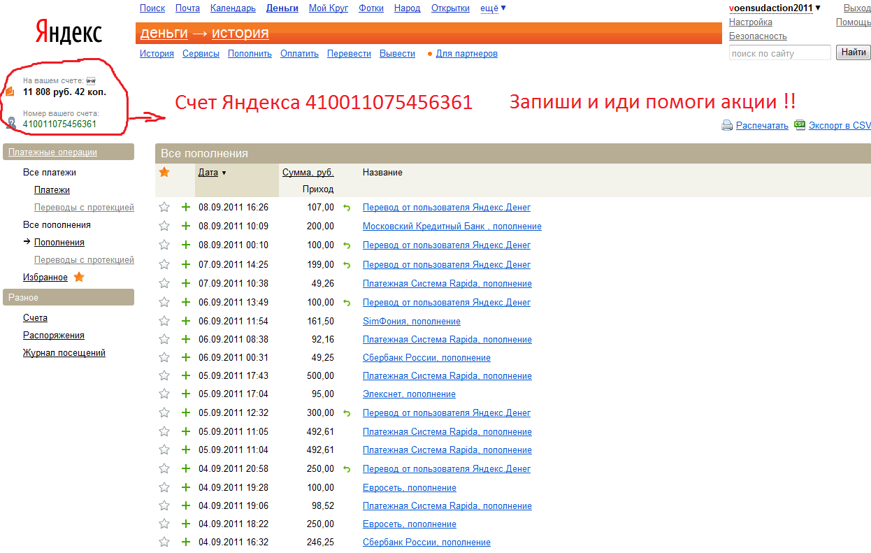871x553 pixels.
Task: Click green plus icon for 08.09.2011 16:26 row
Action: click(x=186, y=207)
